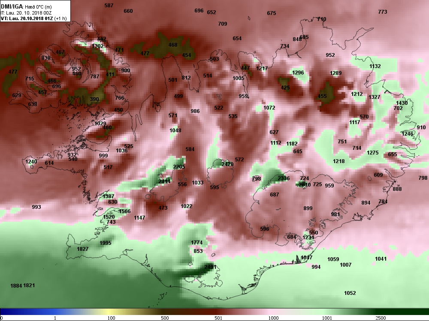Image resolution: width=429 pixels, height=321 pixels.
Task: Select the 2491 value near south coast
Action: pyautogui.click(x=210, y=267)
